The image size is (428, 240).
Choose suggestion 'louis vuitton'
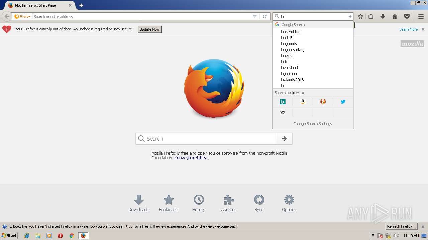313,32
